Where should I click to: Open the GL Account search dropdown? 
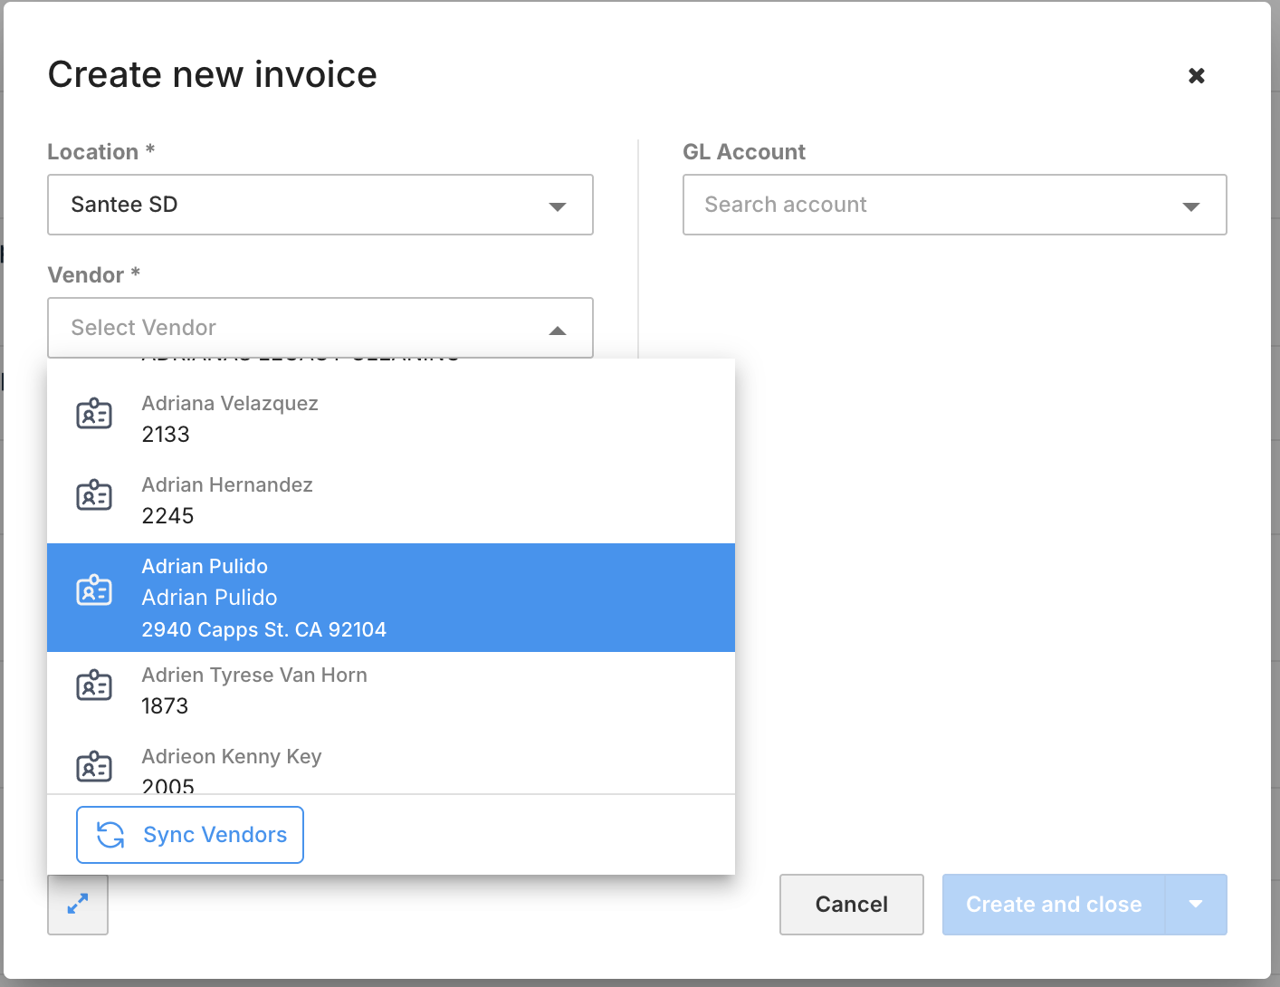click(x=955, y=205)
